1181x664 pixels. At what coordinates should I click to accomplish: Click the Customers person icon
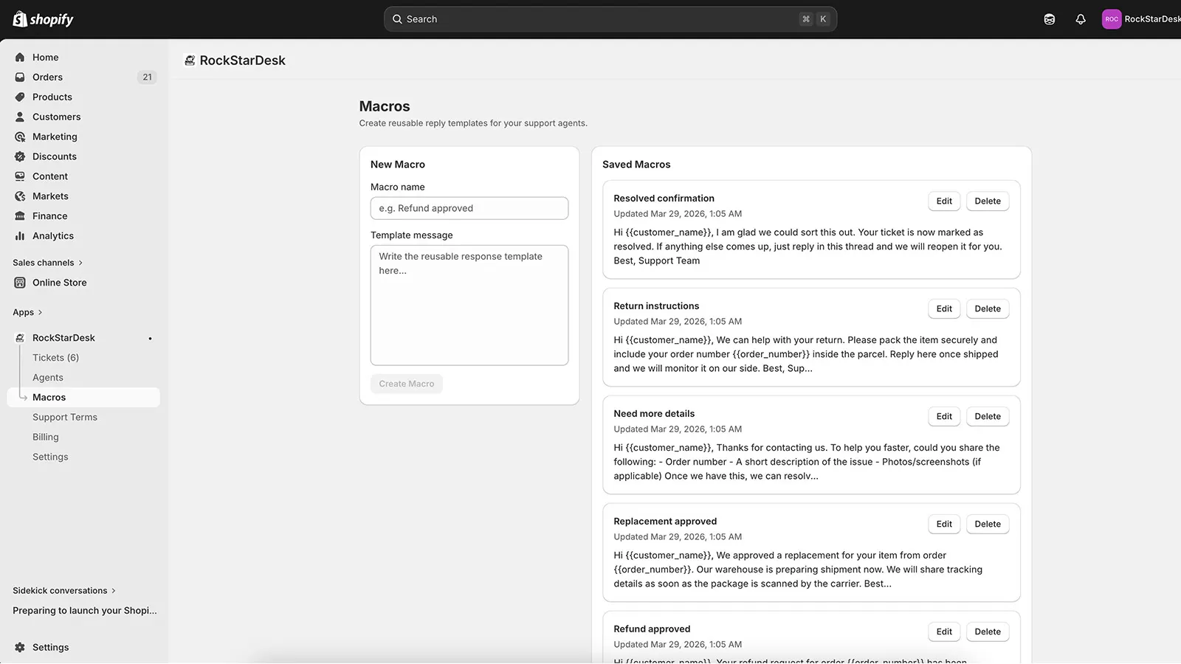[x=20, y=117]
